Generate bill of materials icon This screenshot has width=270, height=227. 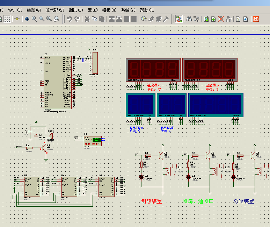point(238,19)
